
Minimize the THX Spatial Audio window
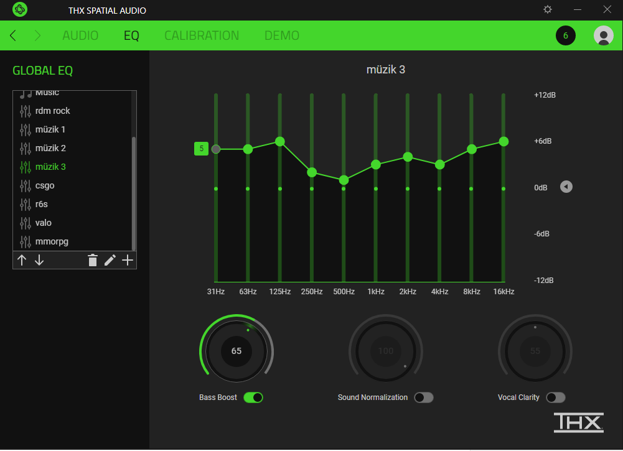coord(578,9)
